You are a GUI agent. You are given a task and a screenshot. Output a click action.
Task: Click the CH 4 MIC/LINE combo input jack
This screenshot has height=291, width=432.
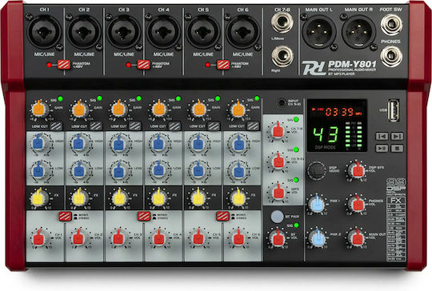pyautogui.click(x=163, y=32)
